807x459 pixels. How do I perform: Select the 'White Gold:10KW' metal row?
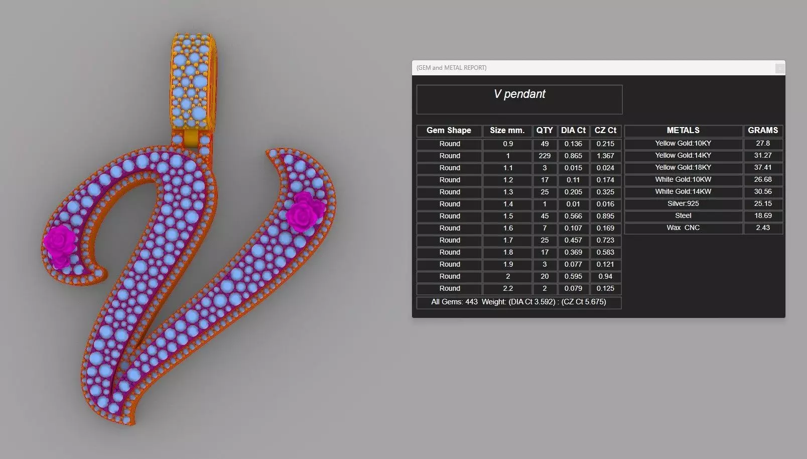[x=684, y=180]
